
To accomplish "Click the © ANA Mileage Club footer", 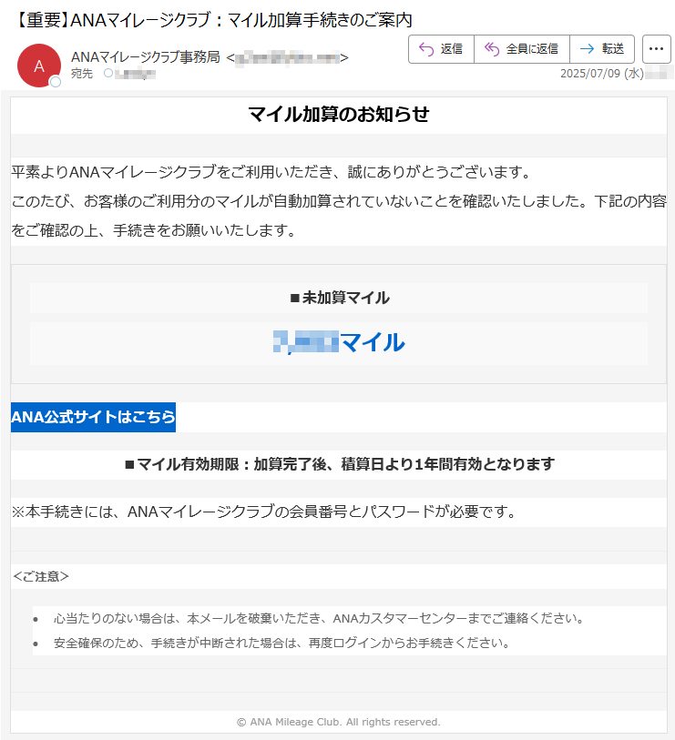I will pyautogui.click(x=339, y=722).
